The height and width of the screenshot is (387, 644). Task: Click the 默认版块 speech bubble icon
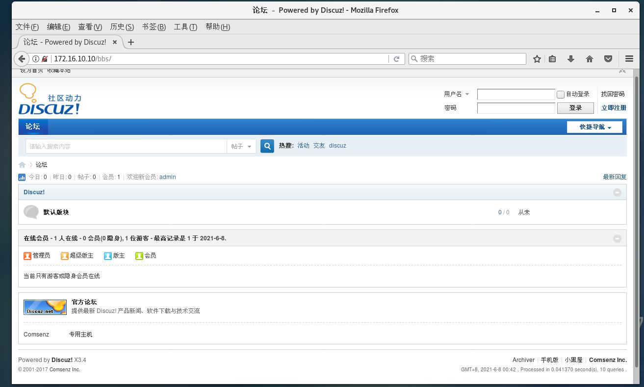31,212
